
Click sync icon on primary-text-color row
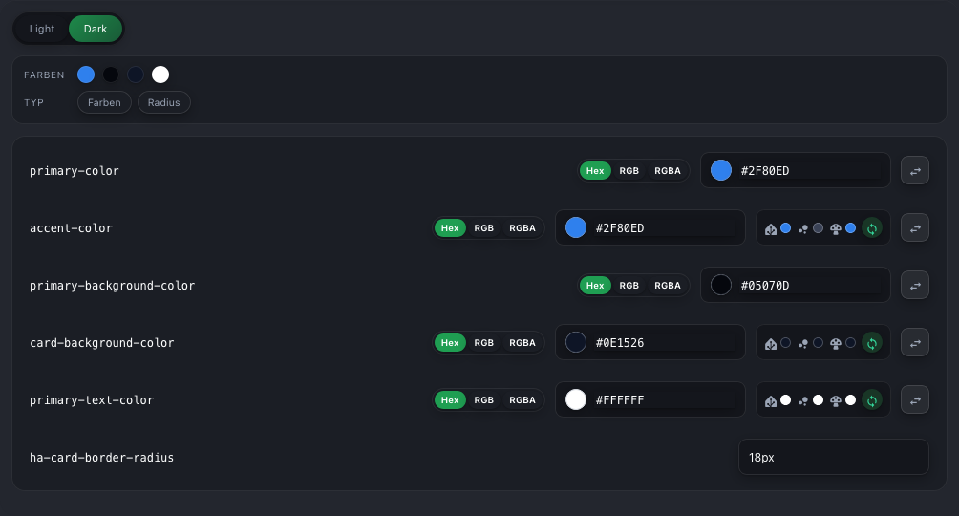871,400
